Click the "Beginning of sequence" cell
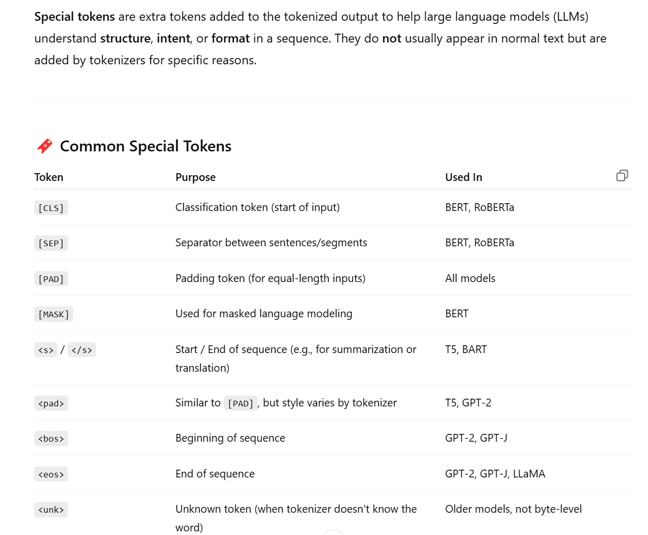 coord(230,438)
